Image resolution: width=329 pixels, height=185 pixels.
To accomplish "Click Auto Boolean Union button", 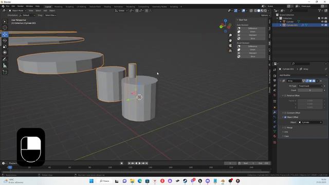I will click(x=251, y=32).
